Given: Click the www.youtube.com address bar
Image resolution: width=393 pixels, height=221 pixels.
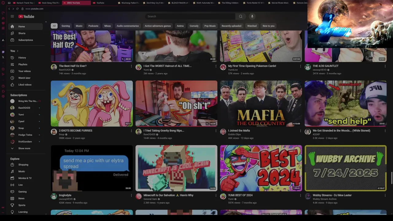Looking at the screenshot, I should point(34,9).
